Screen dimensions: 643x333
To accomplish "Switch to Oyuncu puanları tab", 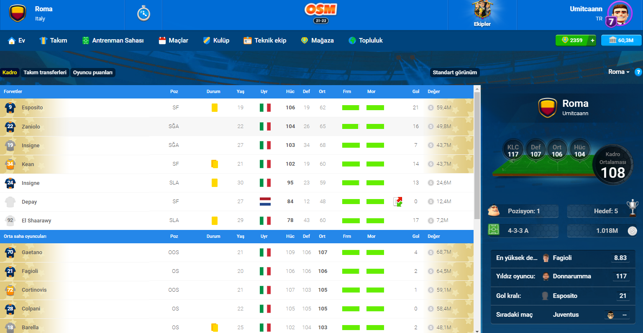I will [x=93, y=73].
